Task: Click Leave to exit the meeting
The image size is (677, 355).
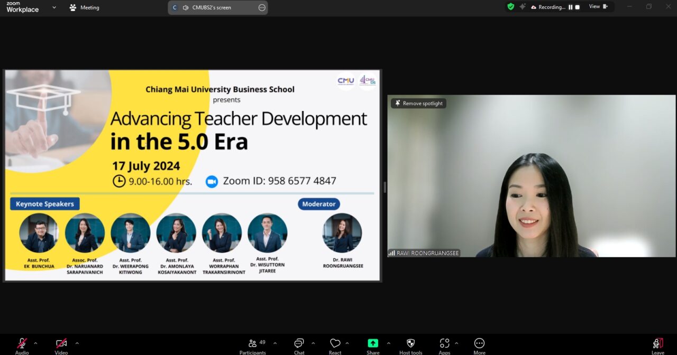Action: pos(657,344)
